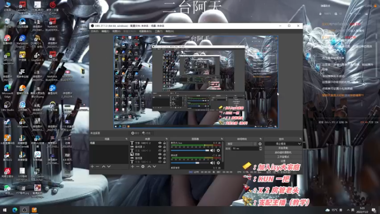
Task: Open the 编辑(E) menu in OBS
Action: click(x=105, y=31)
